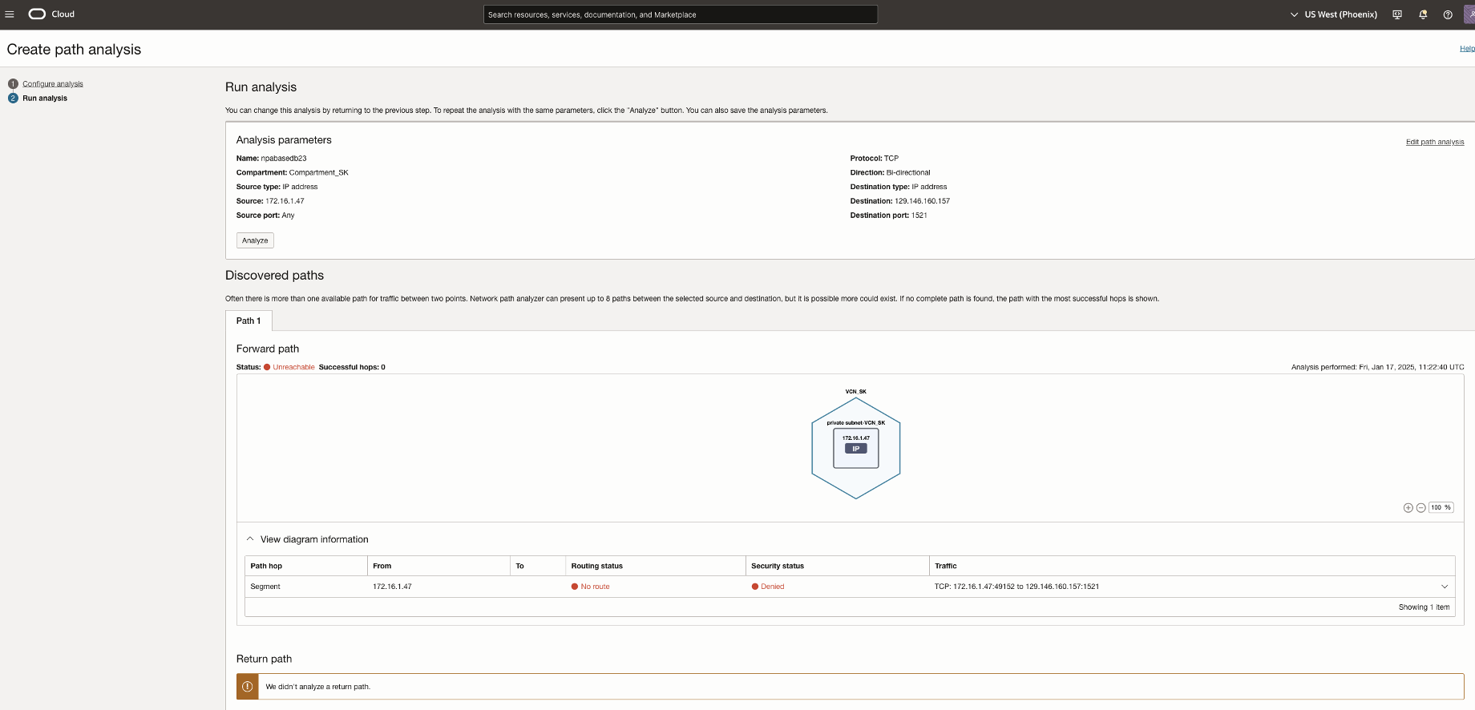Screen dimensions: 1475x710
Task: Open the notifications bell
Action: click(1423, 14)
